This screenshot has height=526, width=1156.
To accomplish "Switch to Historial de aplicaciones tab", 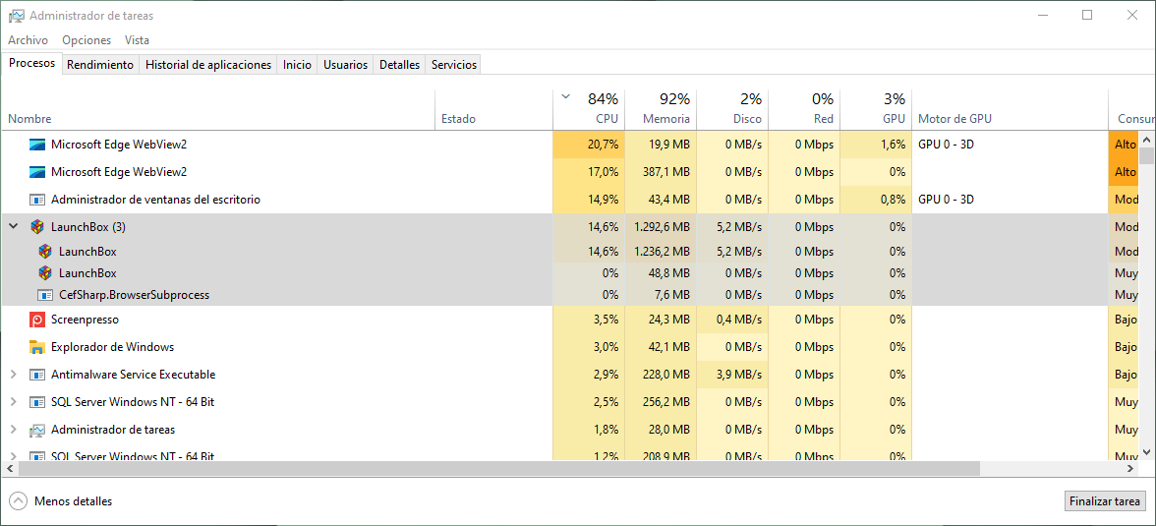I will [208, 65].
